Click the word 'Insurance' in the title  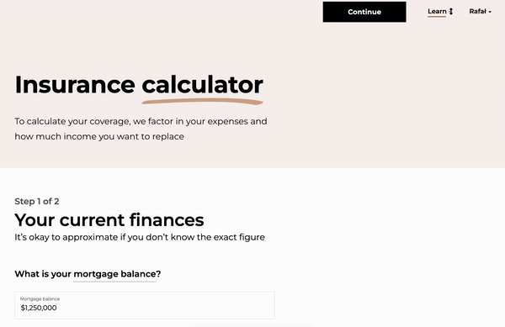(x=75, y=85)
